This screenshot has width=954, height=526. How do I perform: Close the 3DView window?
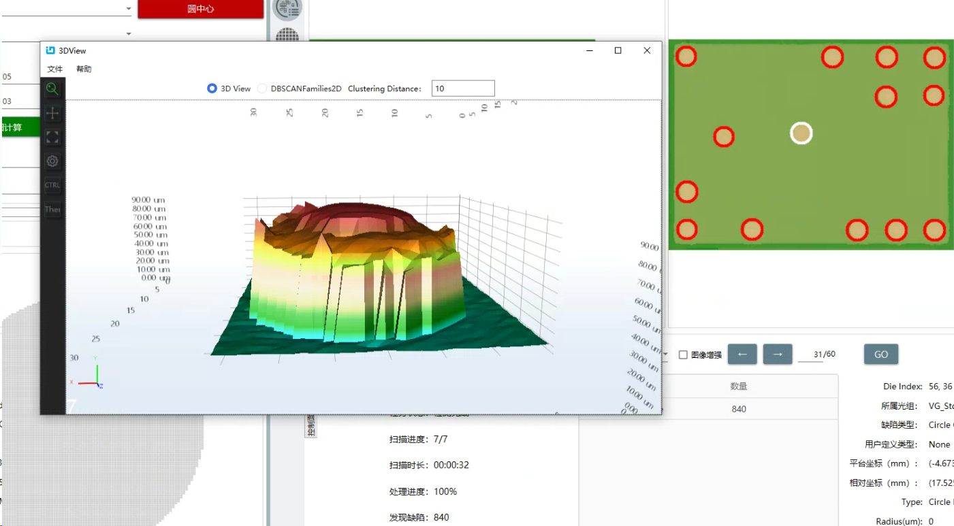647,50
